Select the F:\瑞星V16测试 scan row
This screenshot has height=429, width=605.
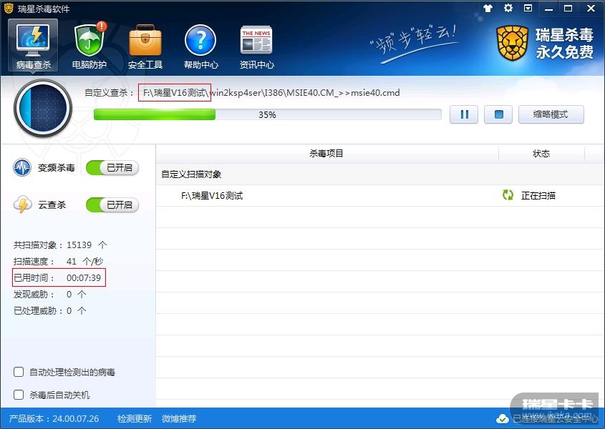pyautogui.click(x=380, y=196)
